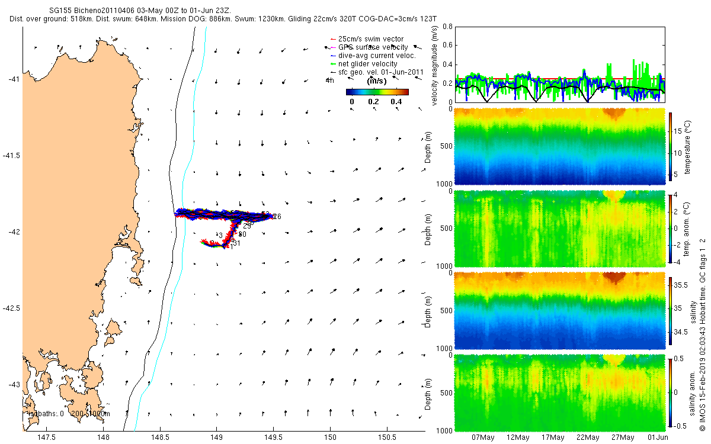The width and height of the screenshot is (711, 444).
Task: Click the warm surface patch in temperature plot
Action: coord(615,113)
